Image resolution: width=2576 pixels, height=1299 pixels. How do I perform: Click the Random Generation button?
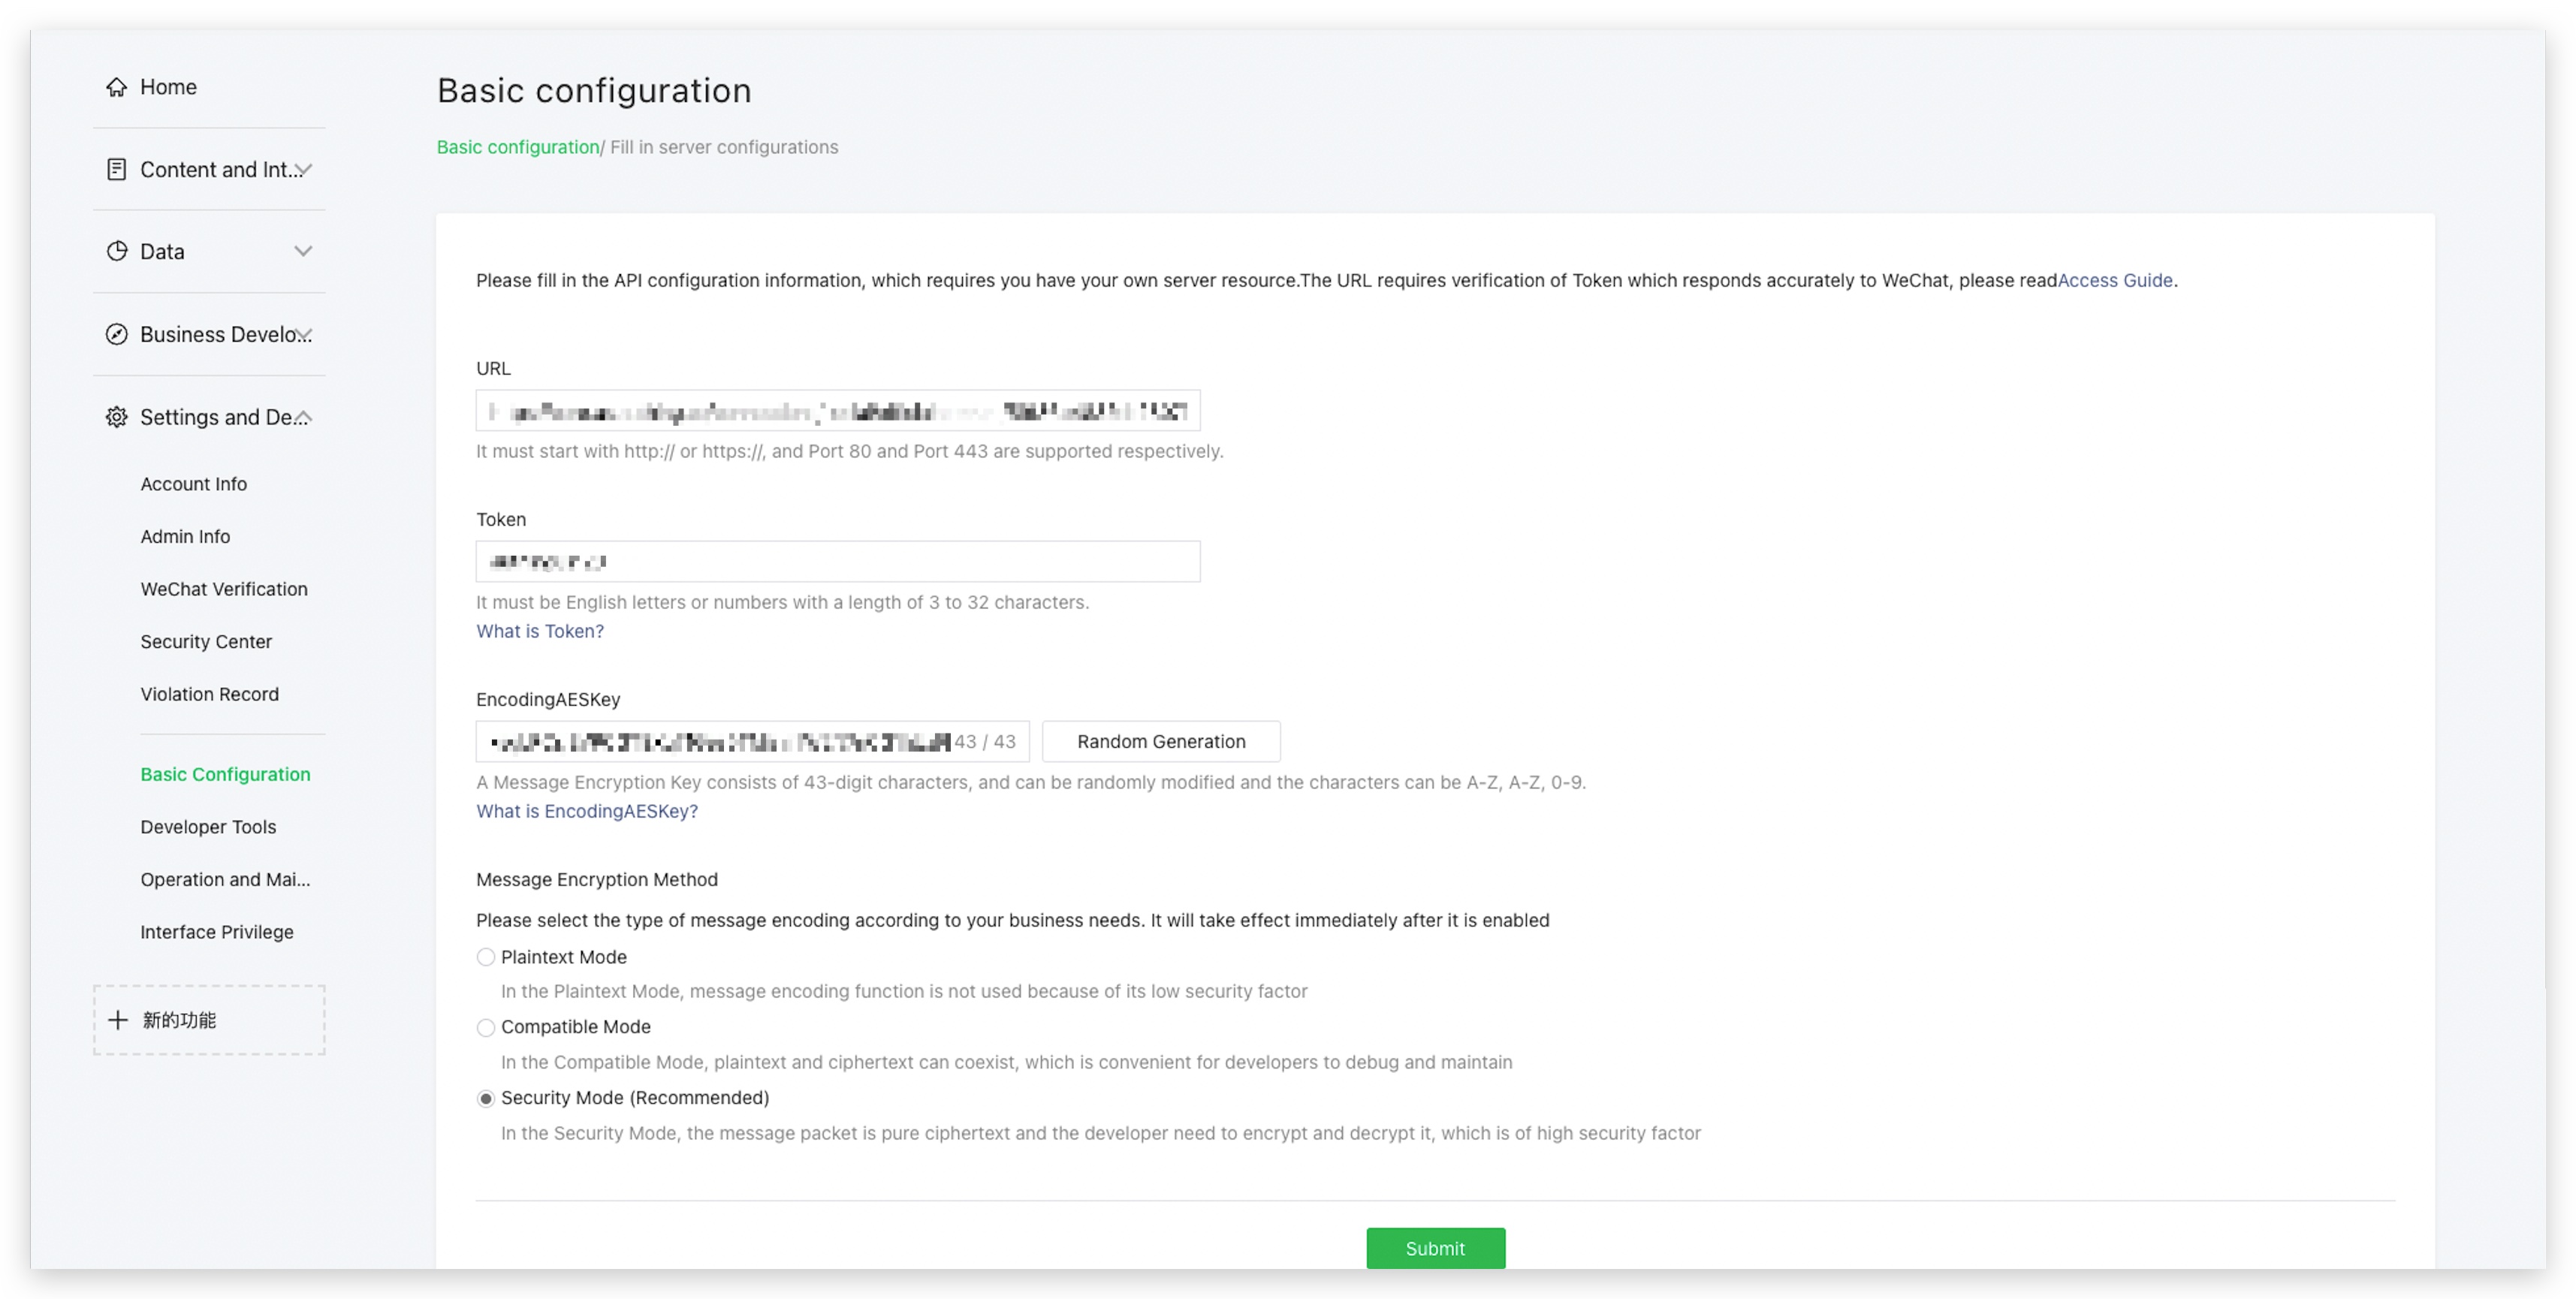pos(1160,741)
